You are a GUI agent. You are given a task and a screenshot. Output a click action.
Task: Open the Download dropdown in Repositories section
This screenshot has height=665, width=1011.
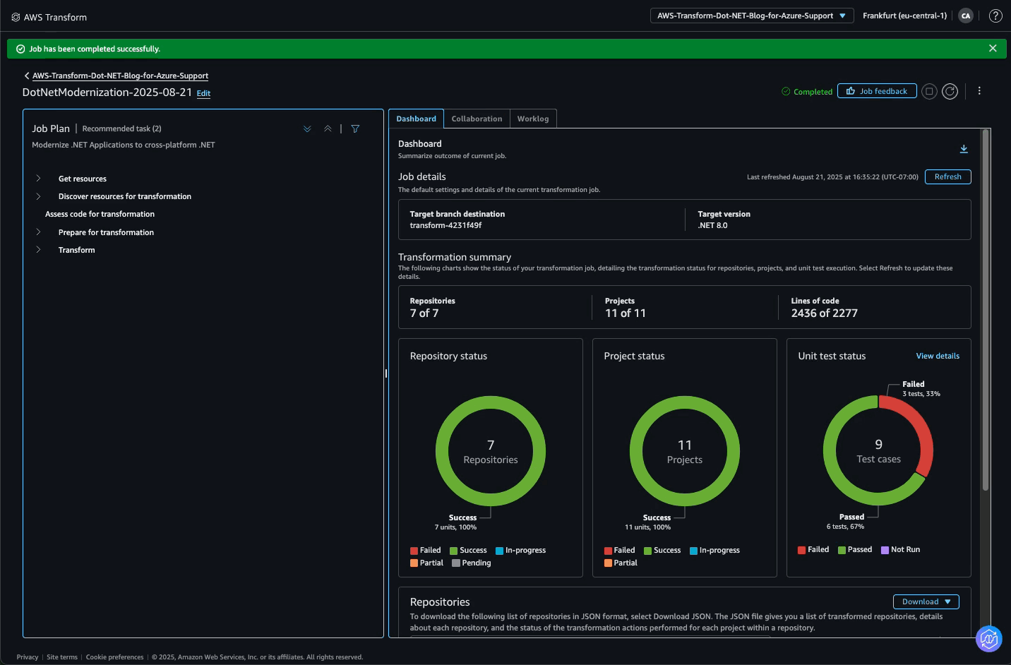[926, 601]
